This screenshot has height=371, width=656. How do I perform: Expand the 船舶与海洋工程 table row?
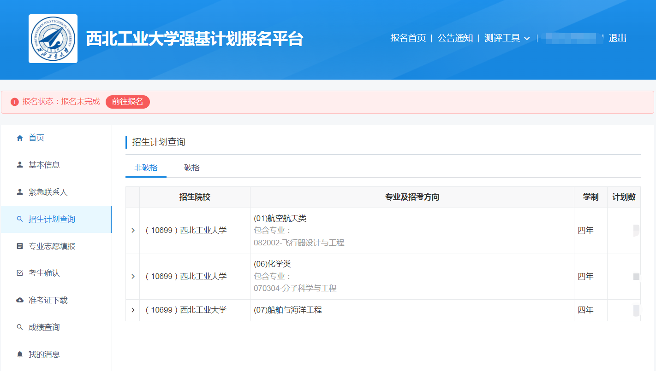[x=133, y=310]
